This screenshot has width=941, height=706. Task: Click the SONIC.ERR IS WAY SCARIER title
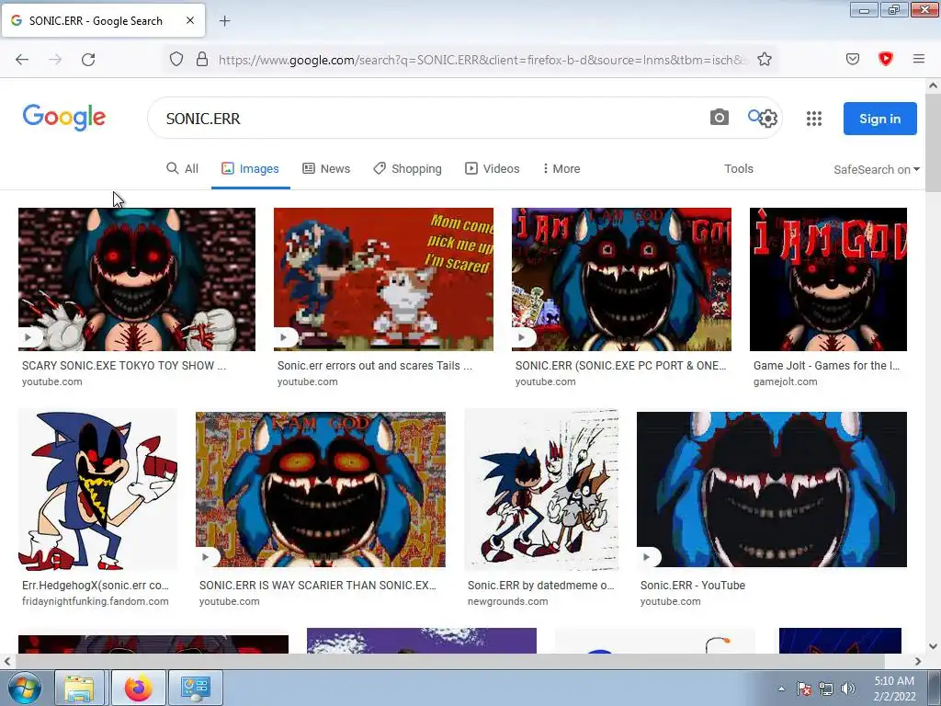[317, 586]
